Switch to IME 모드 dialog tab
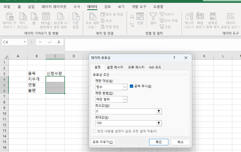 pyautogui.click(x=155, y=67)
